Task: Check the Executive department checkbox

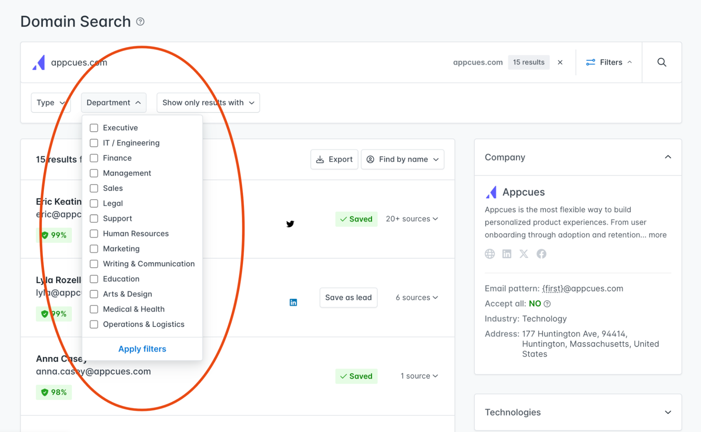Action: coord(93,127)
